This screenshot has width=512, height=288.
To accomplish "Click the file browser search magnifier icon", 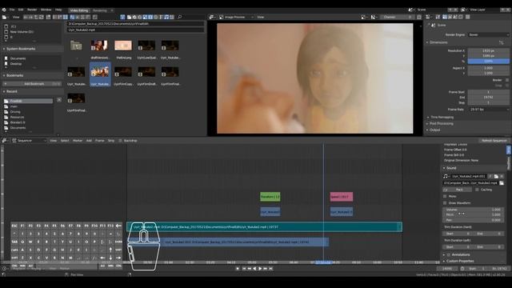I will pos(179,17).
